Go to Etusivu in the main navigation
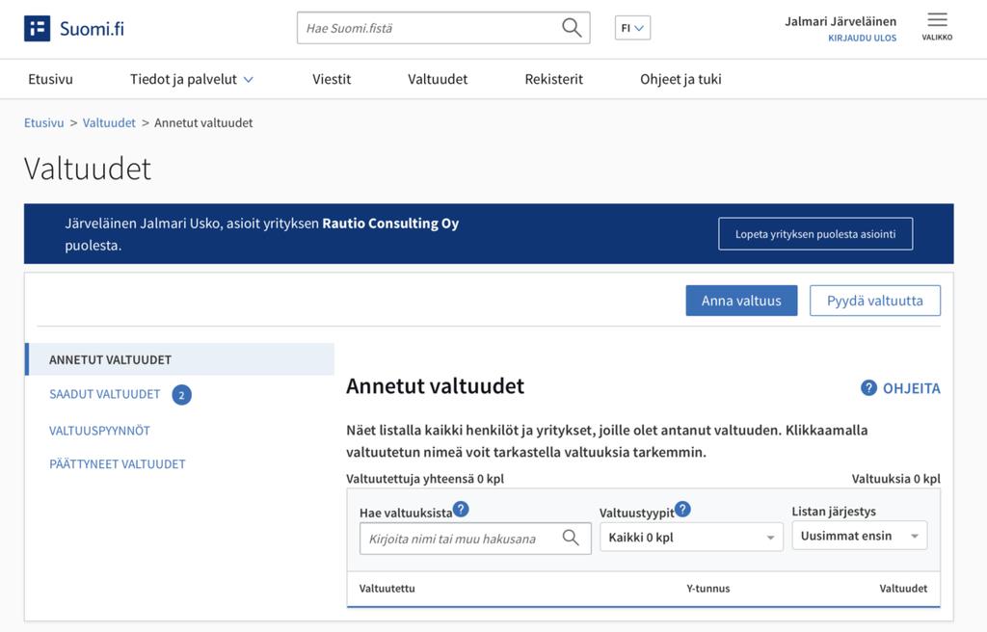The width and height of the screenshot is (987, 632). (50, 79)
